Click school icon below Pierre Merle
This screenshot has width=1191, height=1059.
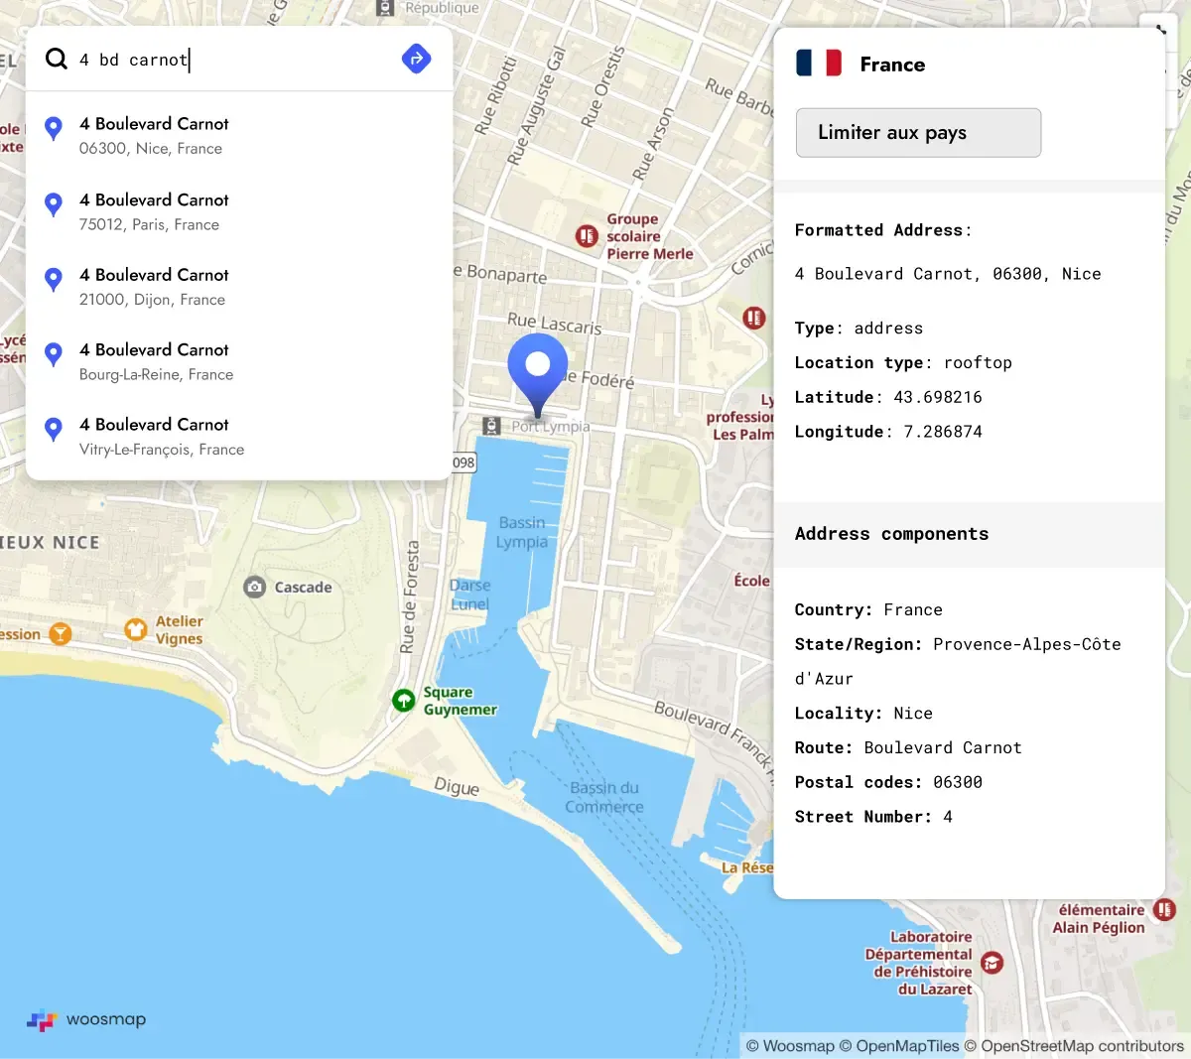(754, 318)
